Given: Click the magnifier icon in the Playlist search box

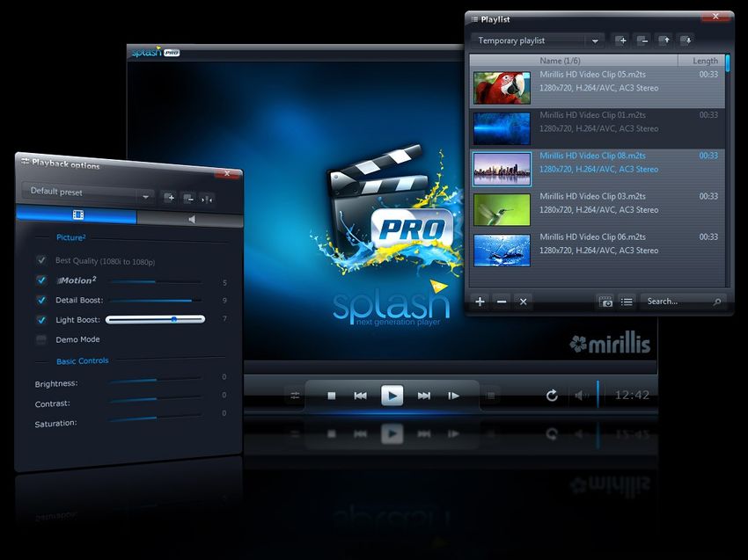Looking at the screenshot, I should [x=717, y=302].
